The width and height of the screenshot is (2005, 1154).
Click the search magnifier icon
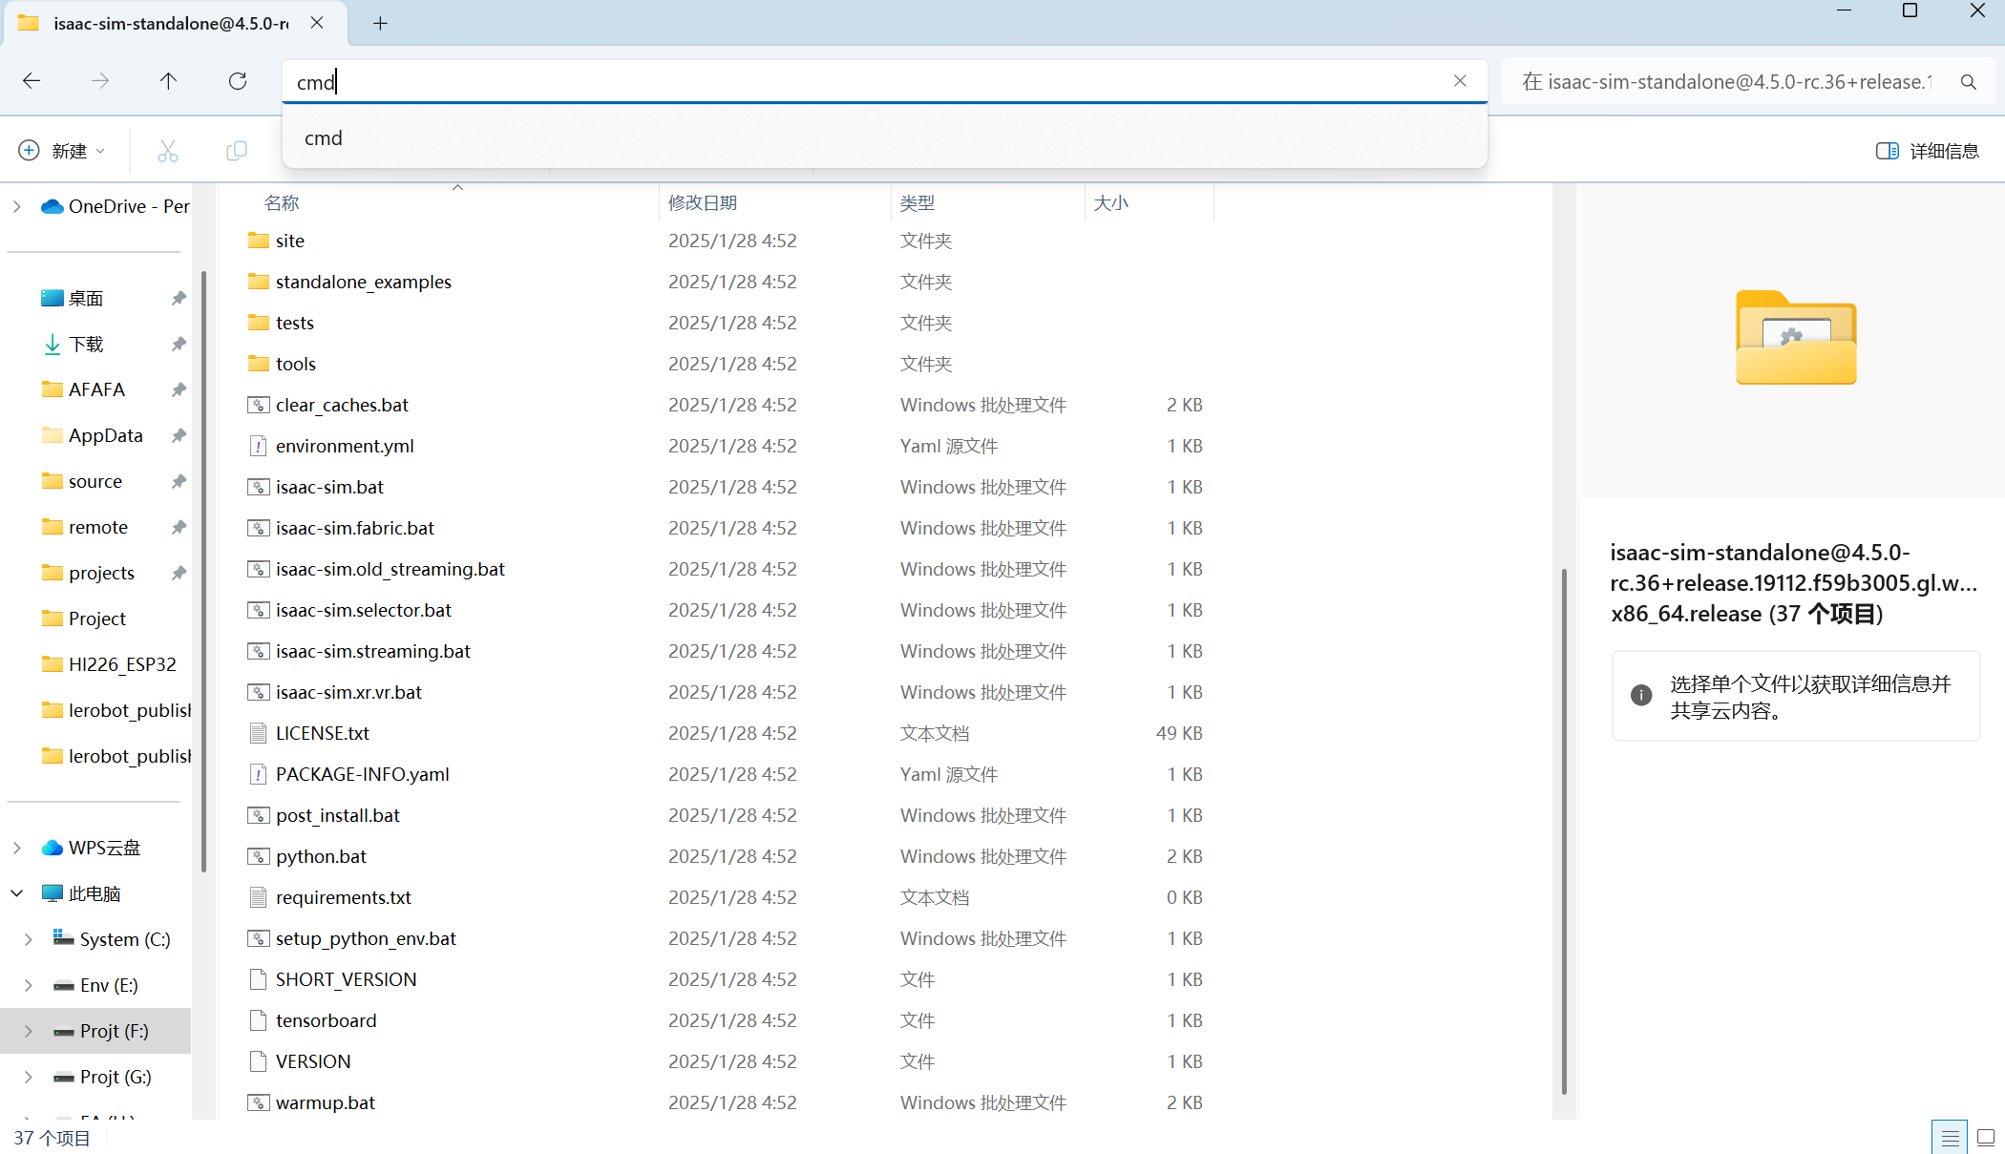point(1968,82)
